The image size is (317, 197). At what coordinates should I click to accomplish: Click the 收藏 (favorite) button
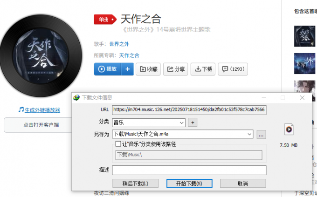(x=148, y=69)
